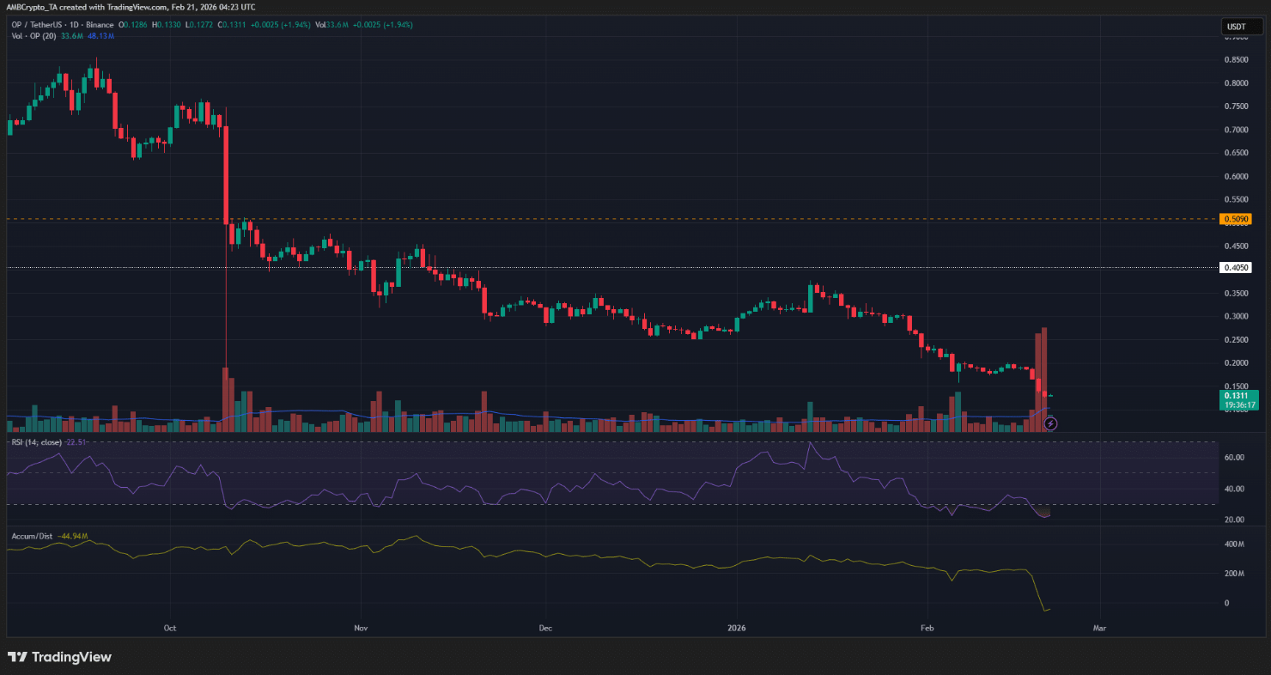Select the Accum/Dist indicator label
Image resolution: width=1271 pixels, height=675 pixels.
click(32, 536)
